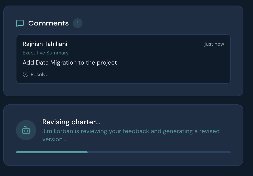Select the Comments panel header
Image resolution: width=253 pixels, height=176 pixels.
coord(48,23)
